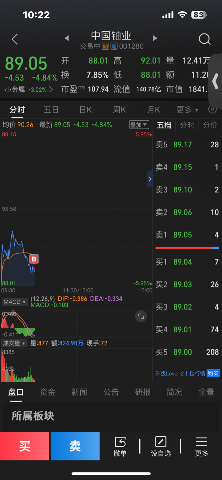
Task: Switch order panel to 分时 trades tab
Action: coord(187,125)
